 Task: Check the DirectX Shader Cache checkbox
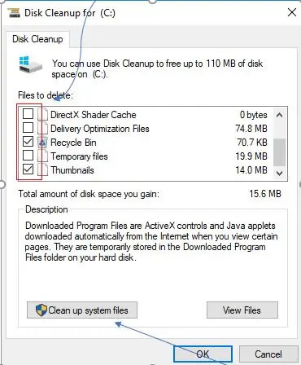tap(28, 114)
